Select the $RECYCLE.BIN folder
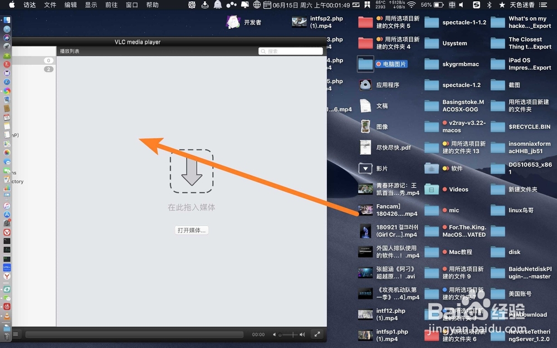The image size is (557, 348). (x=520, y=127)
